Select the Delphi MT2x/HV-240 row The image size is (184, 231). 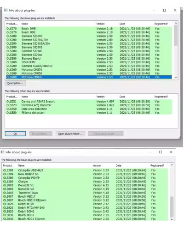pos(85,208)
